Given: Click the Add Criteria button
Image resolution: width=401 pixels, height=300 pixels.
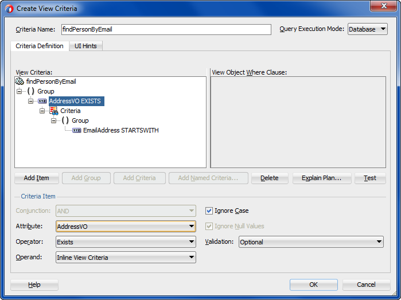Looking at the screenshot, I should click(x=139, y=178).
